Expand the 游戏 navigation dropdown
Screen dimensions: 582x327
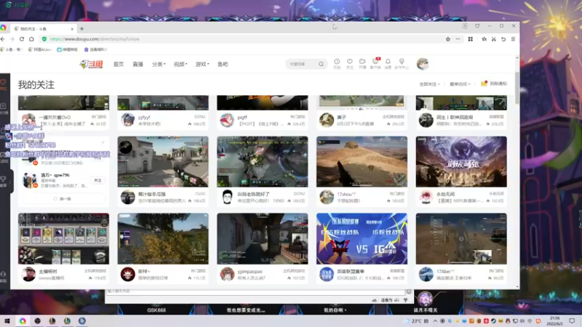pos(202,64)
